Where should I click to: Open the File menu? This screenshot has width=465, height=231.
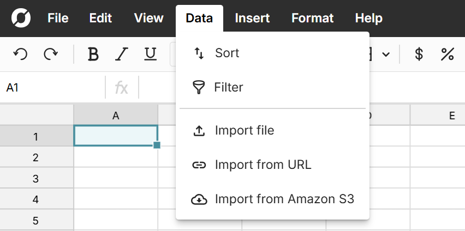[58, 18]
